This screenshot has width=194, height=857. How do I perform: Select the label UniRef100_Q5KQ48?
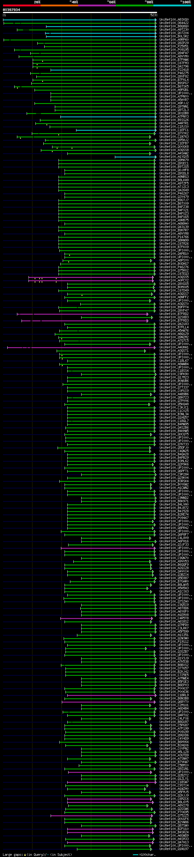(x=174, y=404)
